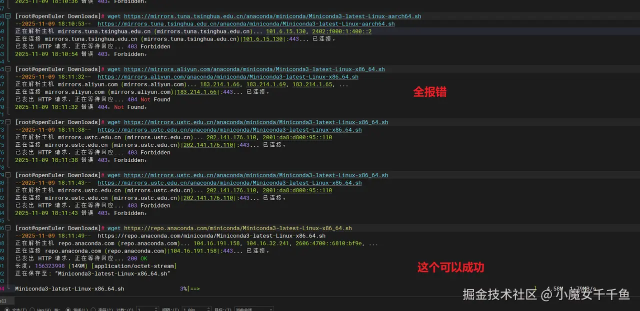Viewport: 640px width, 311px height.
Task: Click the 'Miniconda3-latest-Linux-x86_64.sh' progress filename
Action: 69,289
